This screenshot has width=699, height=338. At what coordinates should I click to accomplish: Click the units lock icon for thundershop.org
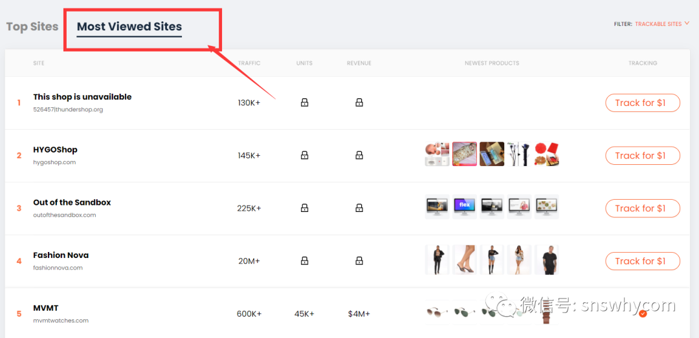point(304,103)
